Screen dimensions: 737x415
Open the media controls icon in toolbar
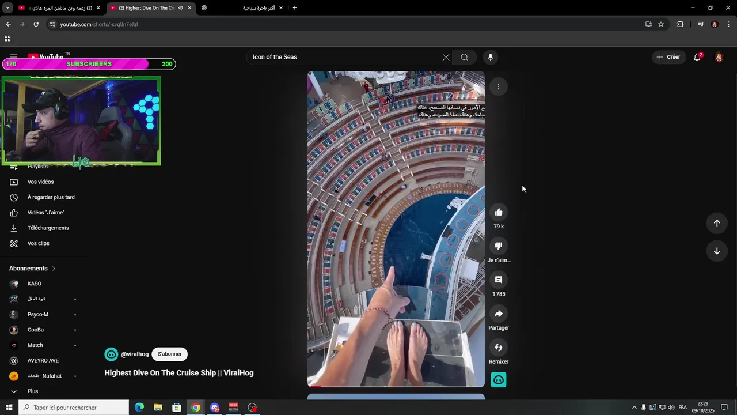(x=701, y=24)
